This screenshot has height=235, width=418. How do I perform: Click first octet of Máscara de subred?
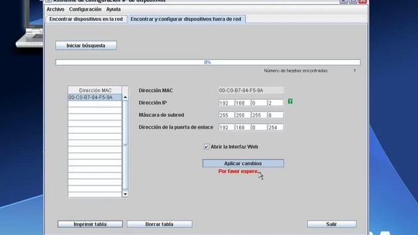227,115
